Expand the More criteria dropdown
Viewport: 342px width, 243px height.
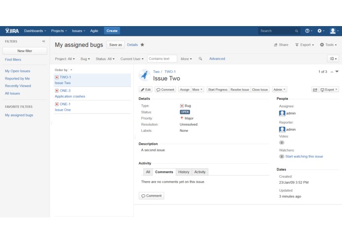[186, 59]
